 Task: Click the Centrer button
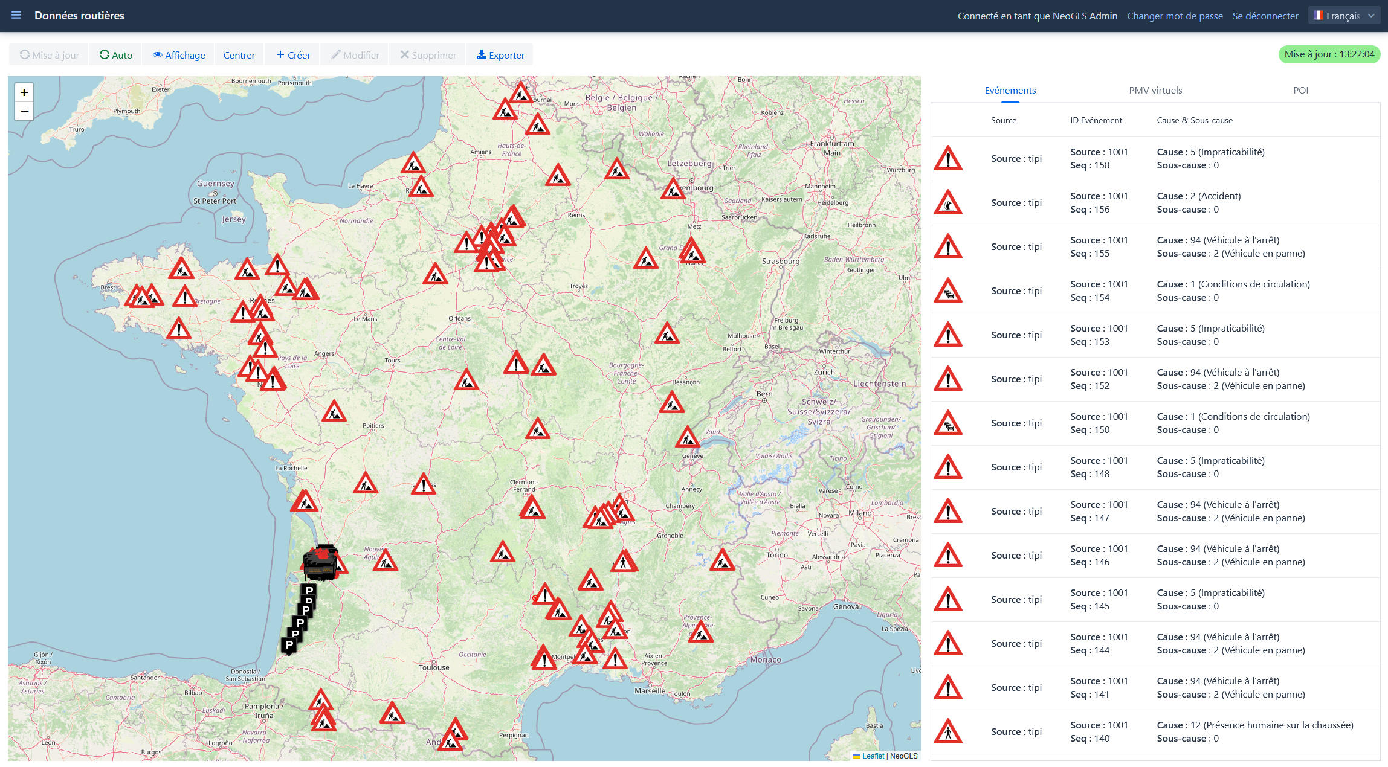tap(239, 55)
